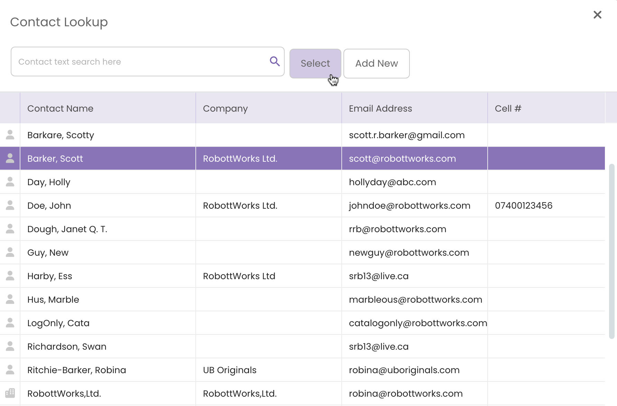Screen dimensions: 617x406
Task: Close the Contact Lookup dialog
Action: (597, 15)
